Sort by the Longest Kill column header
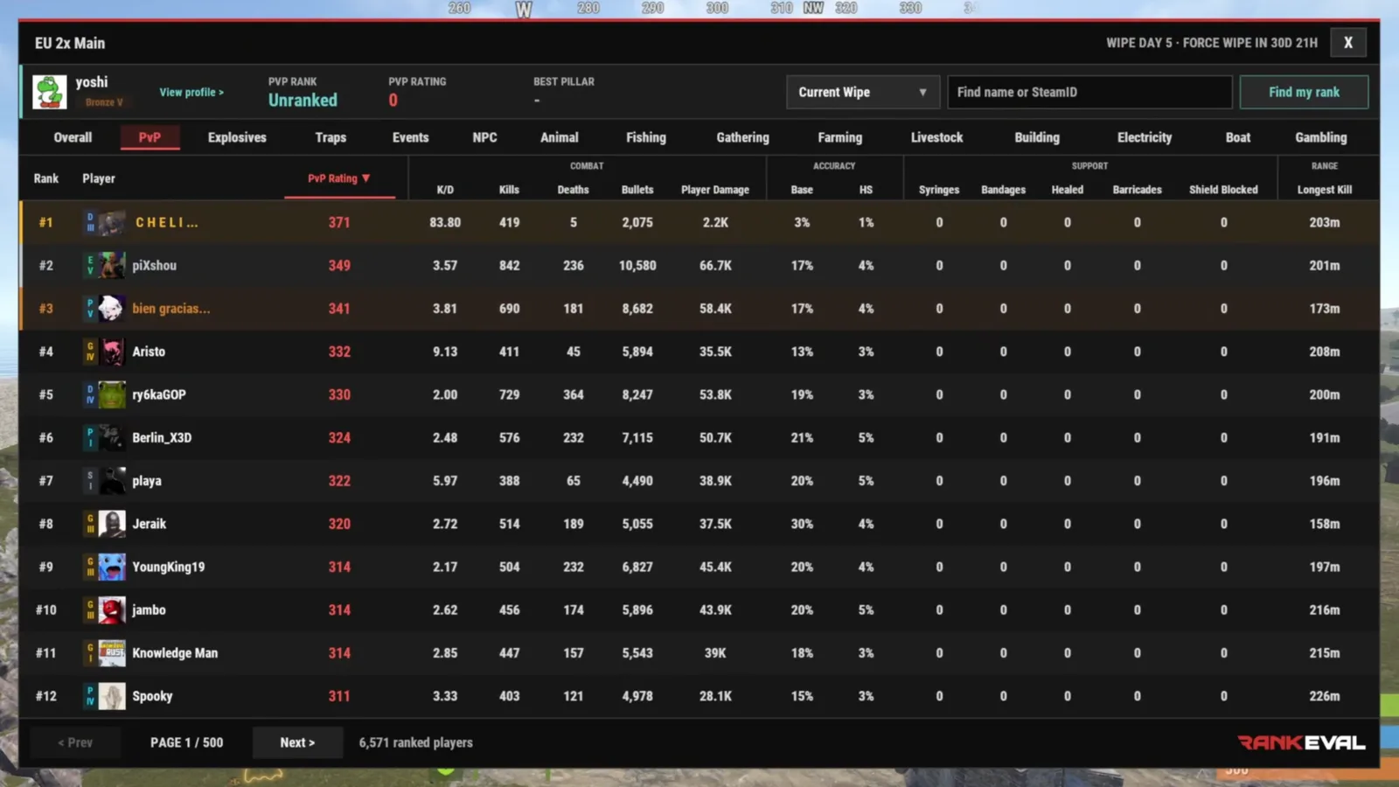 (x=1324, y=190)
